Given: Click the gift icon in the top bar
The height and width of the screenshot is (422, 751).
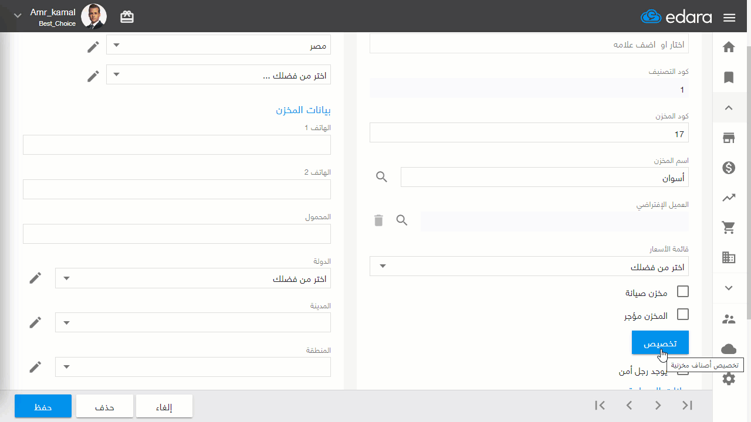Looking at the screenshot, I should (127, 17).
